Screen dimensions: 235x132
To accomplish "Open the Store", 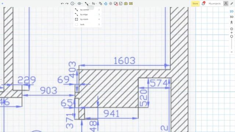I will click(195, 3).
